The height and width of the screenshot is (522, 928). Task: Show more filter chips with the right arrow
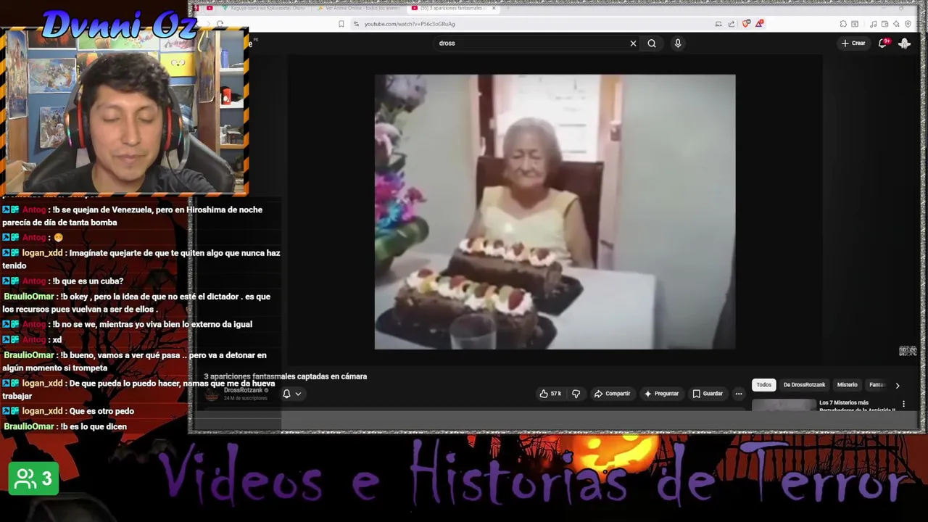[898, 386]
